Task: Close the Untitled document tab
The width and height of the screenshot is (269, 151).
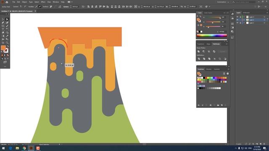Action: click(35, 11)
